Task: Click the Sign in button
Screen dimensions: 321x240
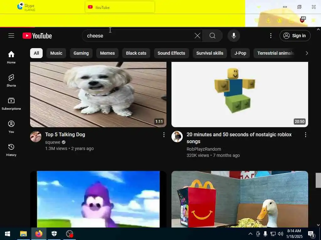Action: (x=295, y=36)
